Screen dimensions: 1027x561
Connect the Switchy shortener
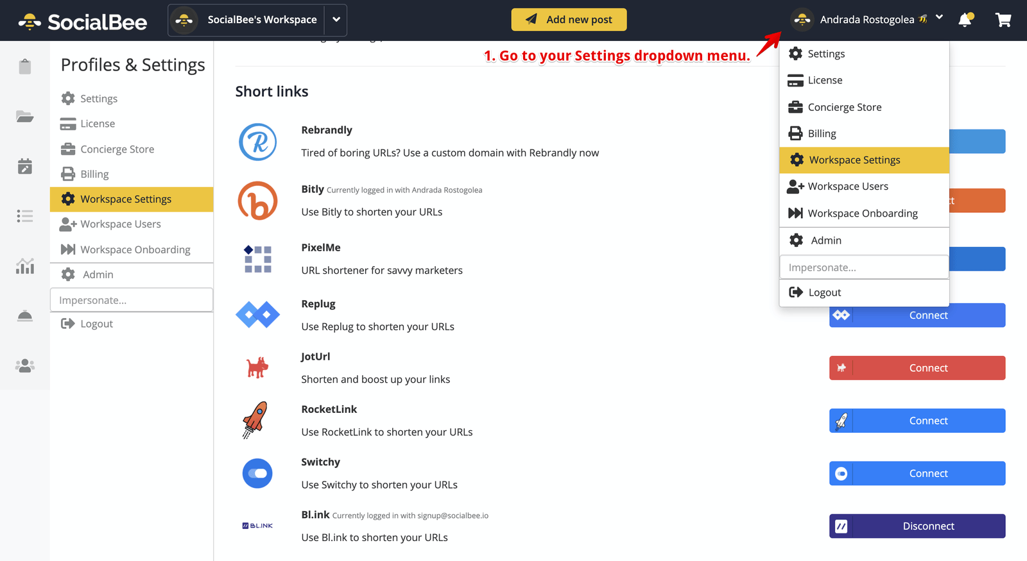click(917, 473)
